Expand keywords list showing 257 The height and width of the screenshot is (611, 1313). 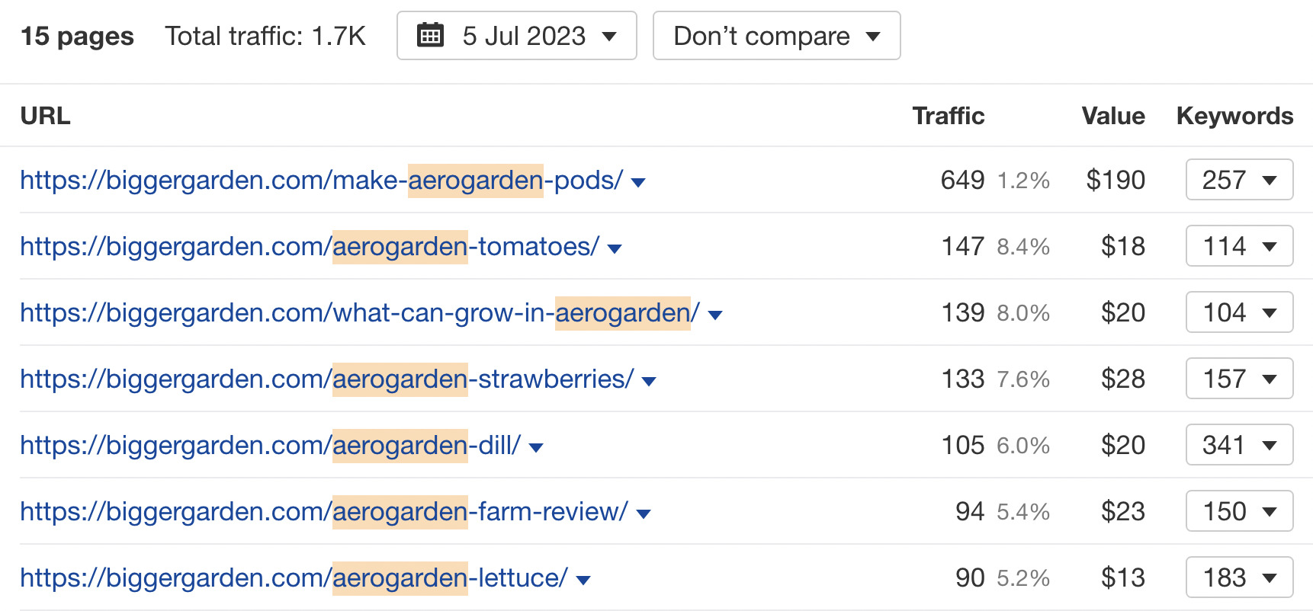1238,180
